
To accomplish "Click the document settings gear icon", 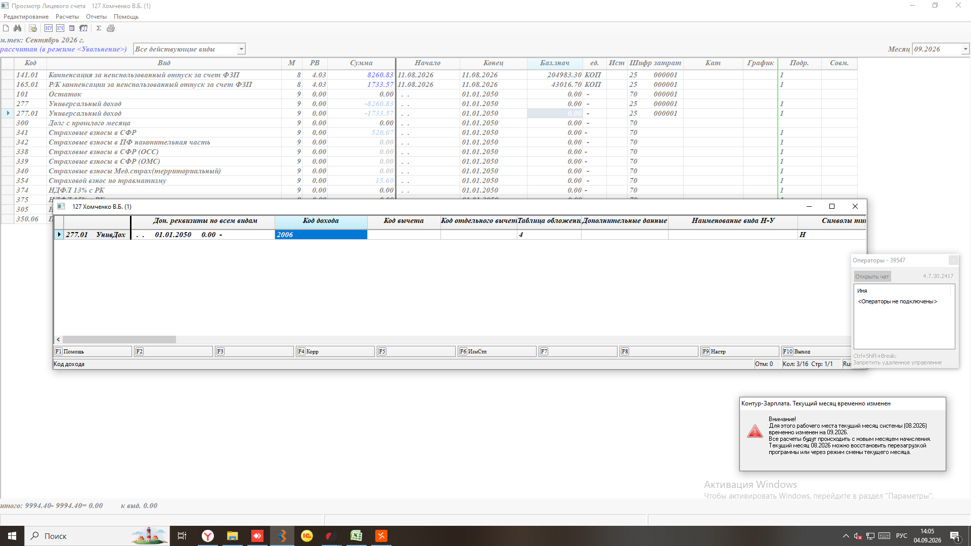I will (x=33, y=28).
